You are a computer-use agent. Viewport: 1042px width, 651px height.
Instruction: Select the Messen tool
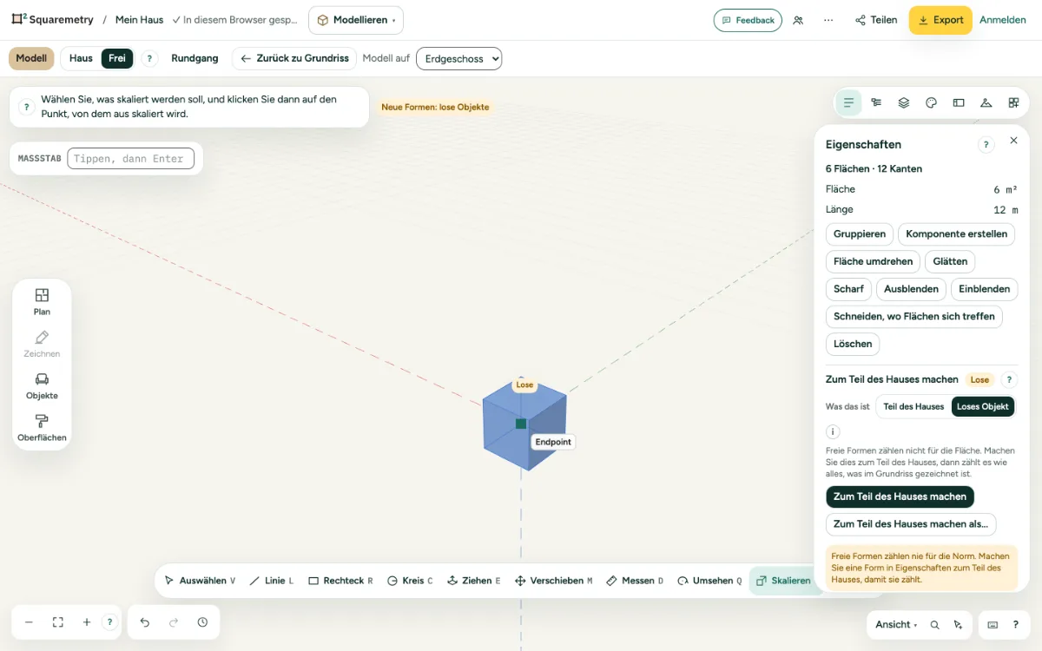click(635, 581)
